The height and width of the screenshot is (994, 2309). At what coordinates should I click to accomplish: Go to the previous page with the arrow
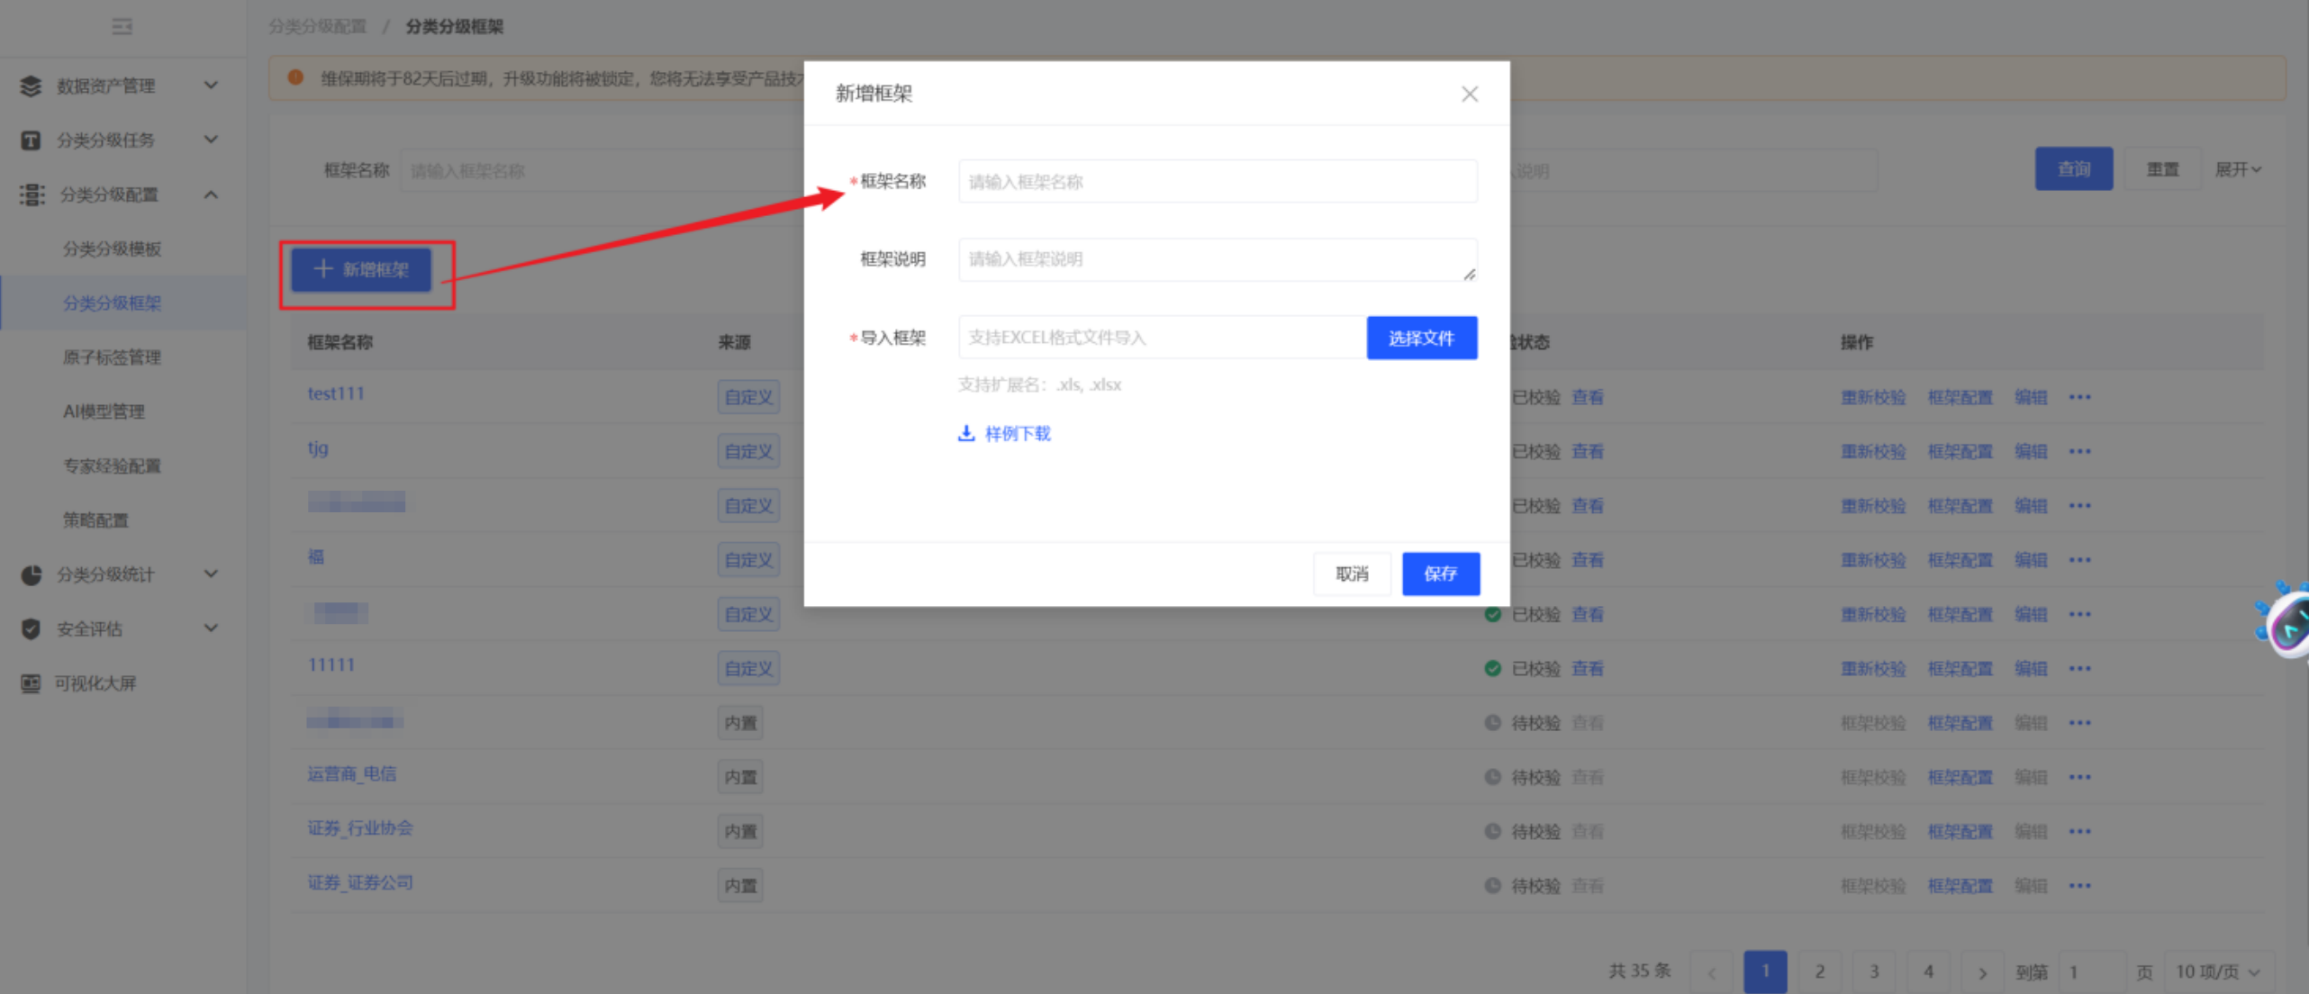pos(1712,972)
